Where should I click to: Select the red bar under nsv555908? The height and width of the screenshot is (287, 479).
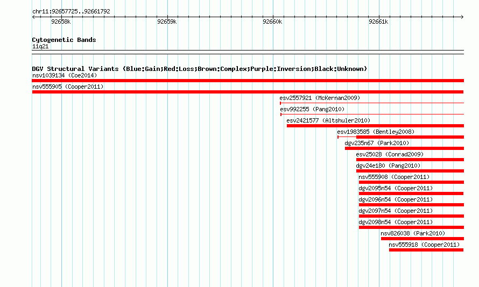coord(412,182)
